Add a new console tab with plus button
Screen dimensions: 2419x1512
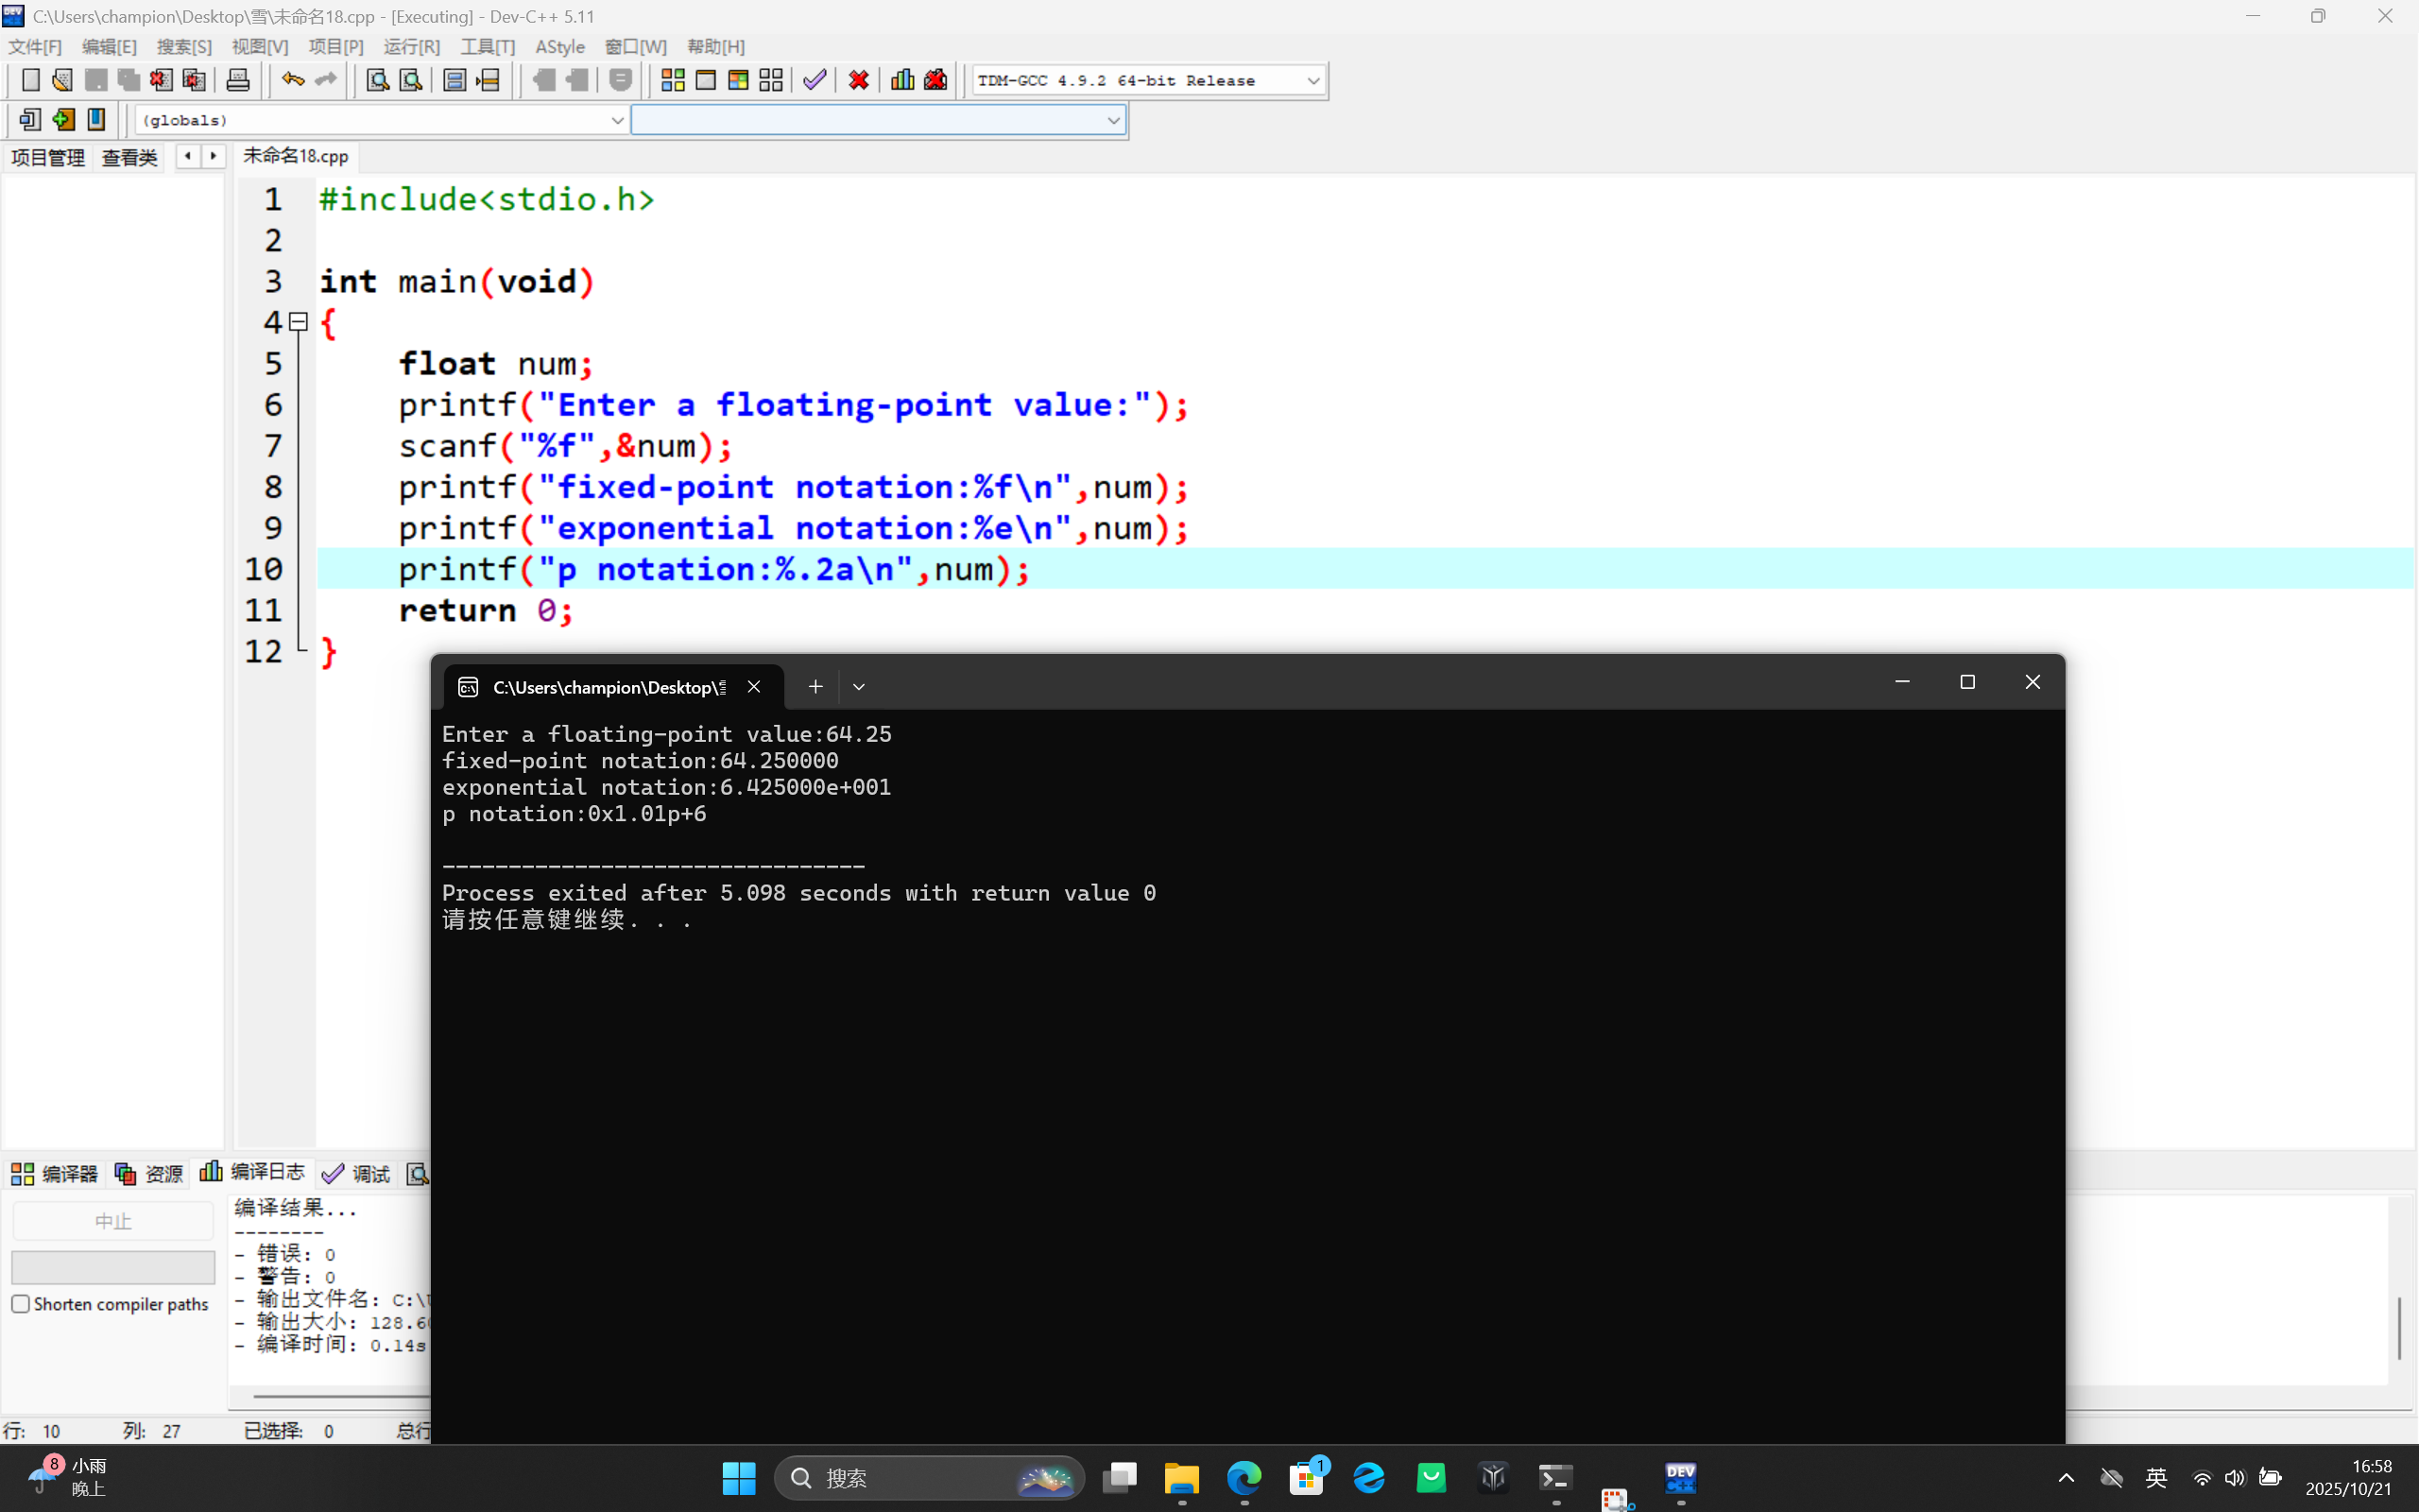tap(815, 687)
